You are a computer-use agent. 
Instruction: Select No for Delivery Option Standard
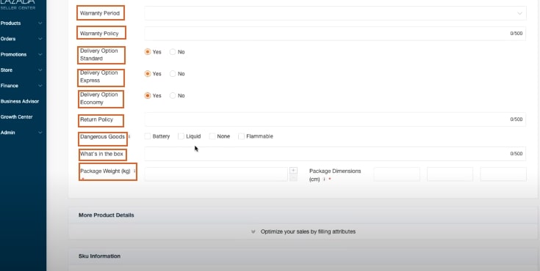[x=173, y=52]
